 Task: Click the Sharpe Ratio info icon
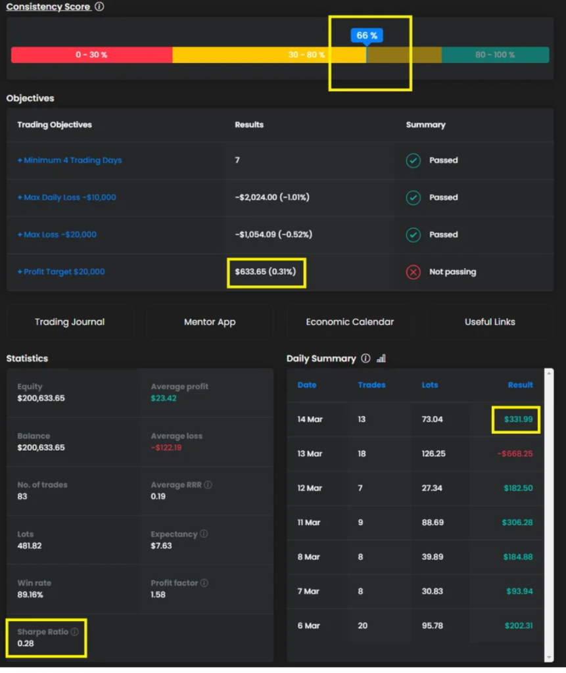click(x=74, y=632)
